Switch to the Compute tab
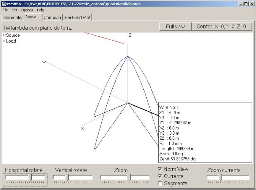The width and height of the screenshot is (256, 190). pos(52,18)
